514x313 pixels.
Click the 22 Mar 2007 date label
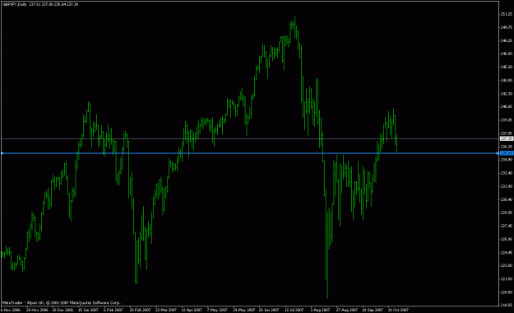(x=166, y=310)
